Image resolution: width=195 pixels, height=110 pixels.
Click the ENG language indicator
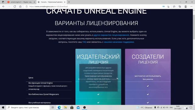pos(171,108)
